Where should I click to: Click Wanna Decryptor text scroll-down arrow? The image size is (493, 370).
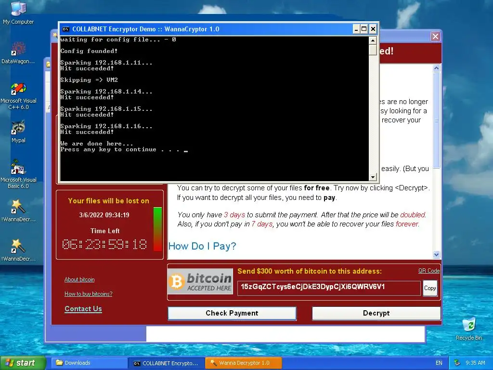[x=436, y=254]
